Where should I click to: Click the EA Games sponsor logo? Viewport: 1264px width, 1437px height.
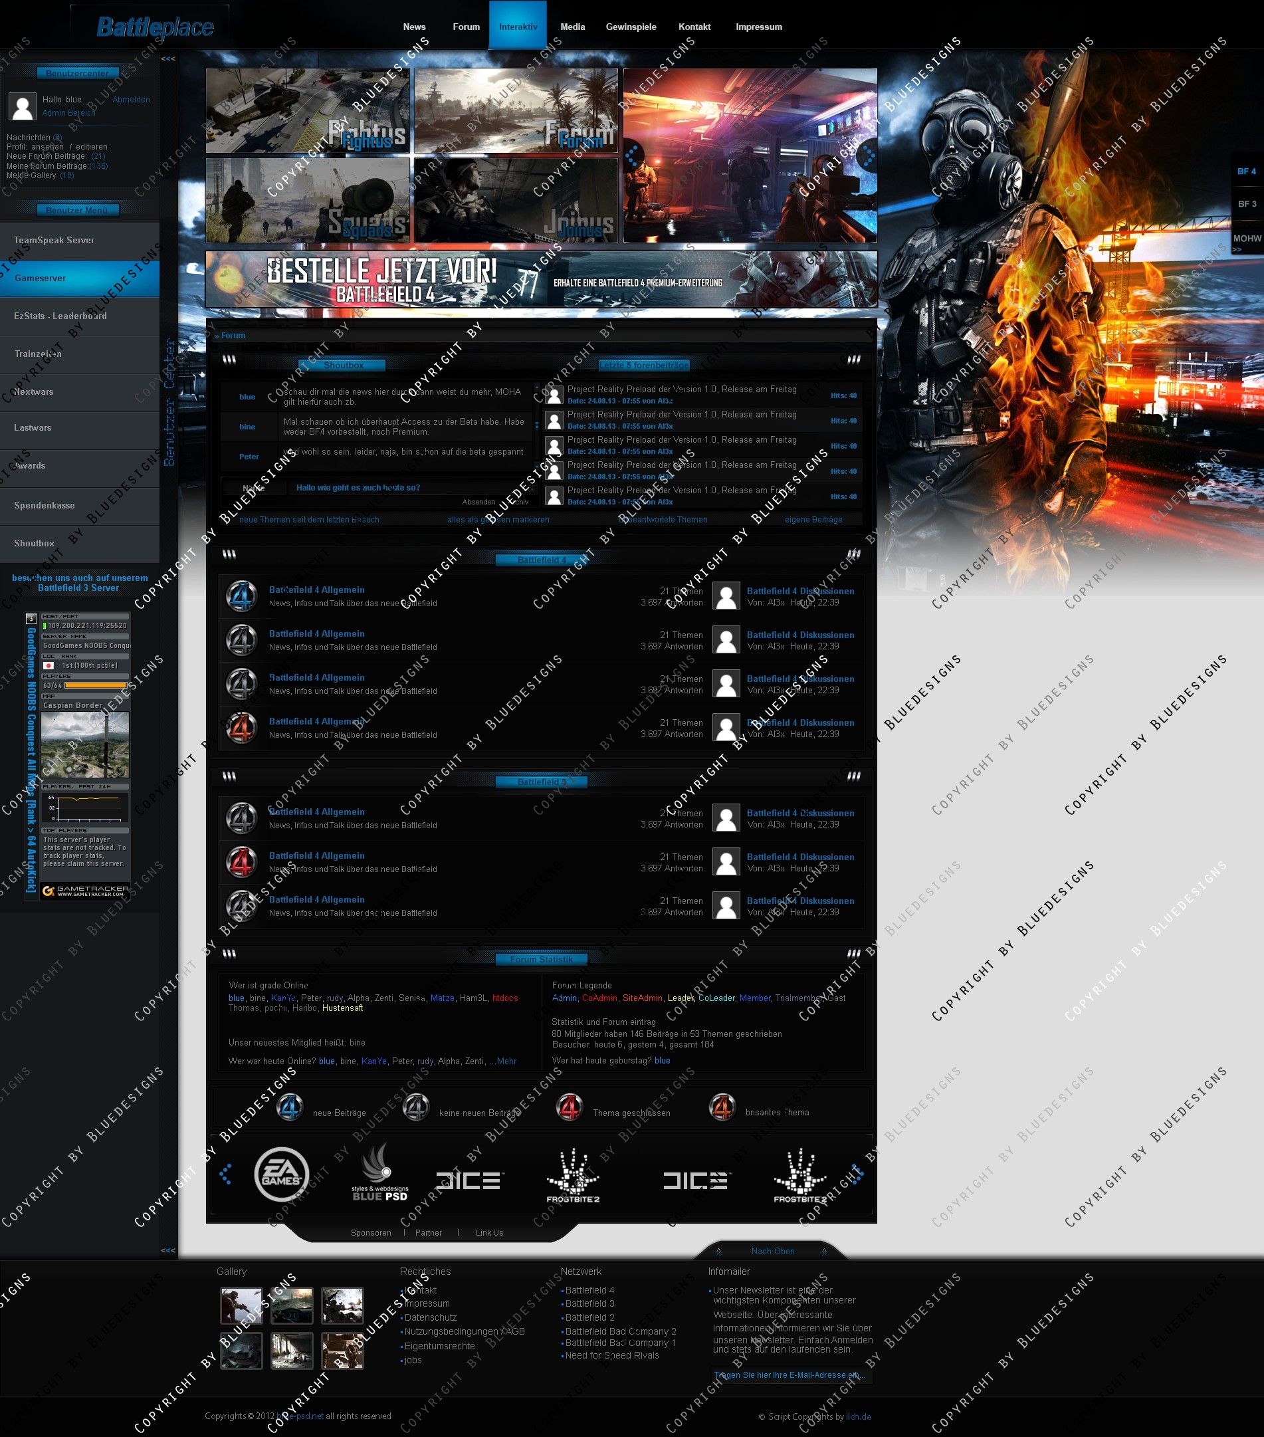(281, 1173)
